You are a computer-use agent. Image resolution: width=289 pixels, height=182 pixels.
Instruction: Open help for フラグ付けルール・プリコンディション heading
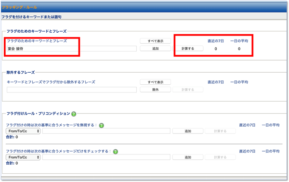click(74, 114)
